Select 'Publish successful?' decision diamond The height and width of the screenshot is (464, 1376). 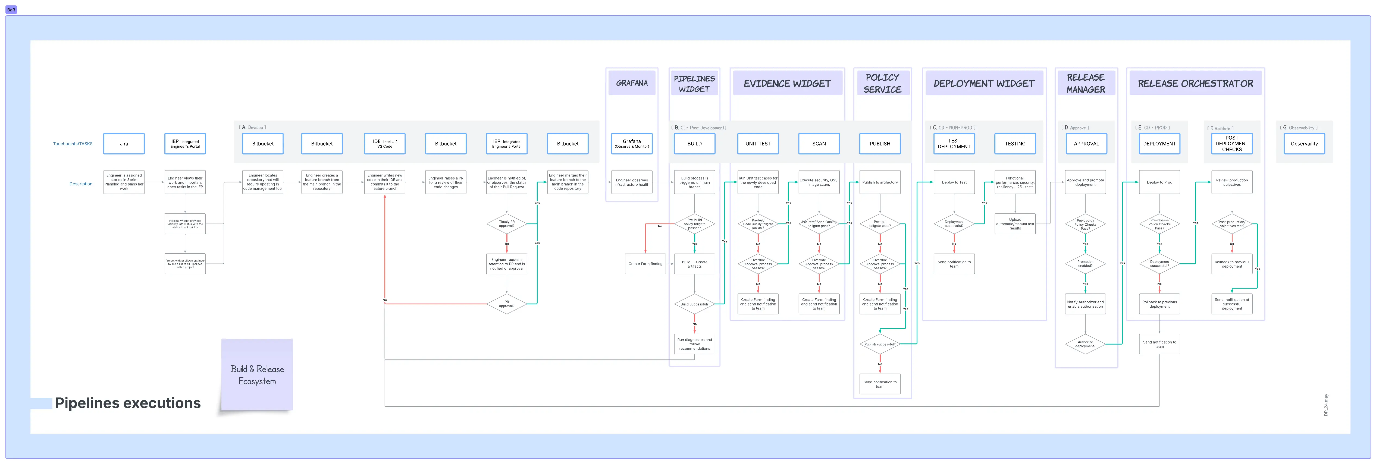pos(880,344)
